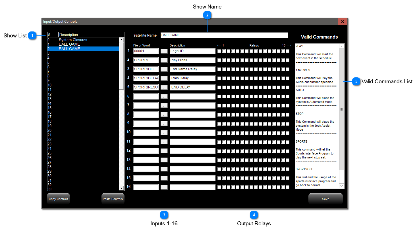The height and width of the screenshot is (231, 417).
Task: Click the File or Word field containing SPORTSOFF
Action: pyautogui.click(x=146, y=69)
